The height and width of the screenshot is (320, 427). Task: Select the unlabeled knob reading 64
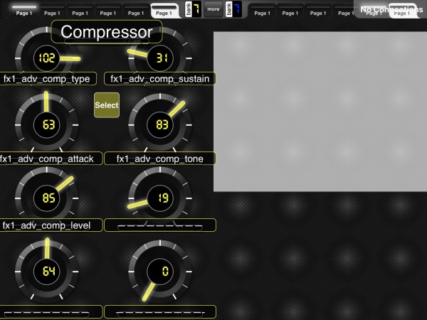click(47, 272)
